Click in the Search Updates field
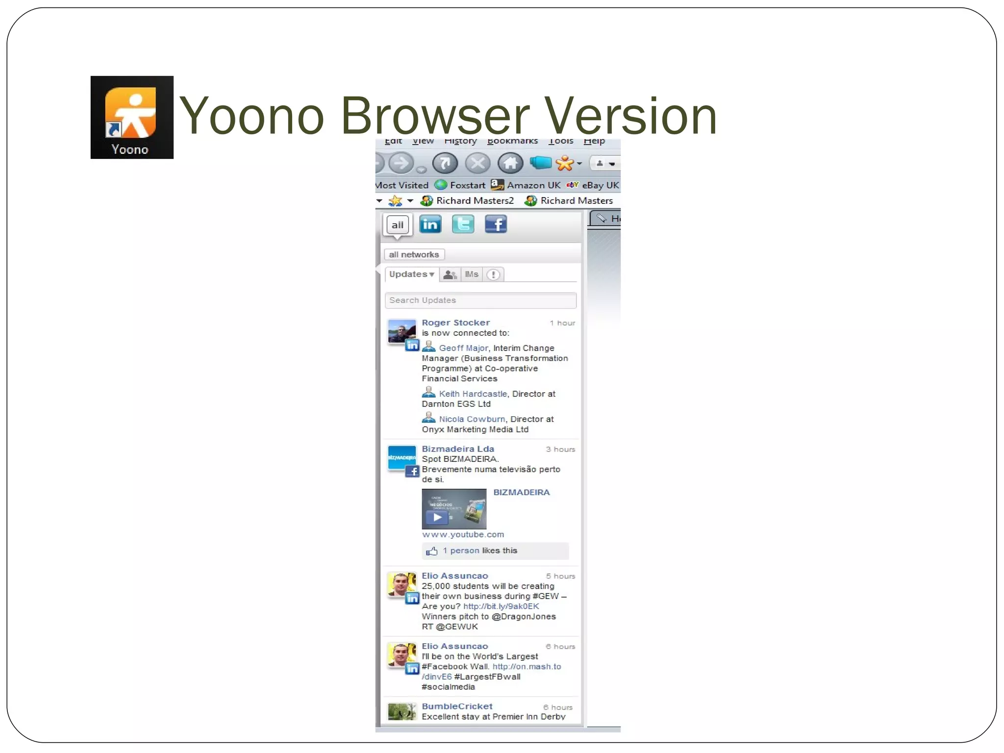 pos(480,301)
